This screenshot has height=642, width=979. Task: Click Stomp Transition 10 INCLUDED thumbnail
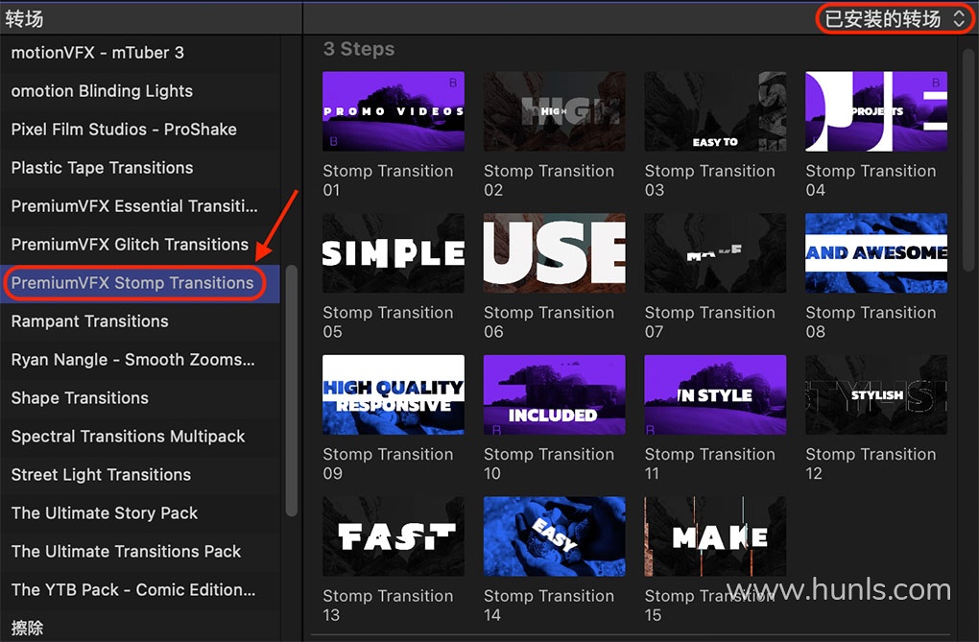pyautogui.click(x=554, y=394)
